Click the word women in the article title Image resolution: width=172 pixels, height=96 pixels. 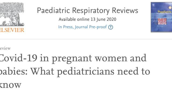coord(111,58)
